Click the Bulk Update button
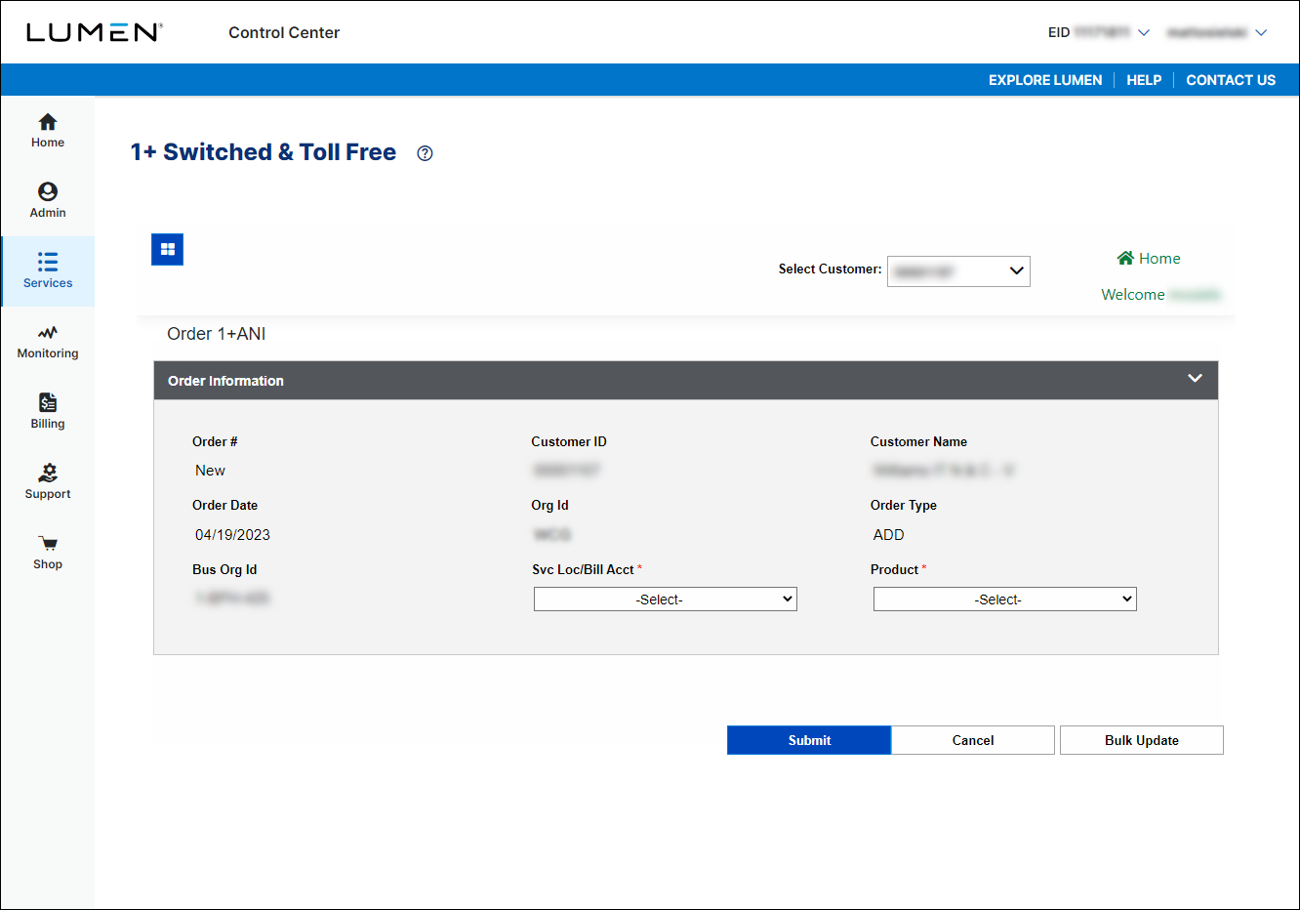Image resolution: width=1300 pixels, height=910 pixels. (x=1142, y=740)
